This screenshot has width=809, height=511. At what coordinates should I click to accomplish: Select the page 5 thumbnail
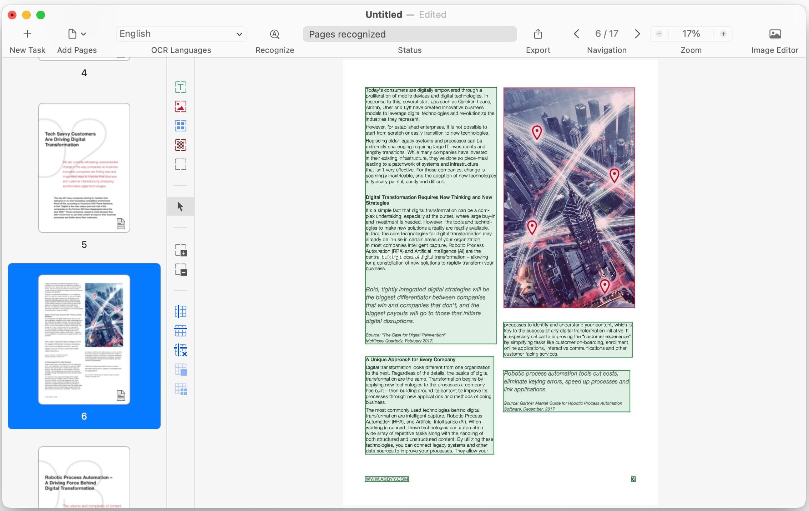coord(84,168)
